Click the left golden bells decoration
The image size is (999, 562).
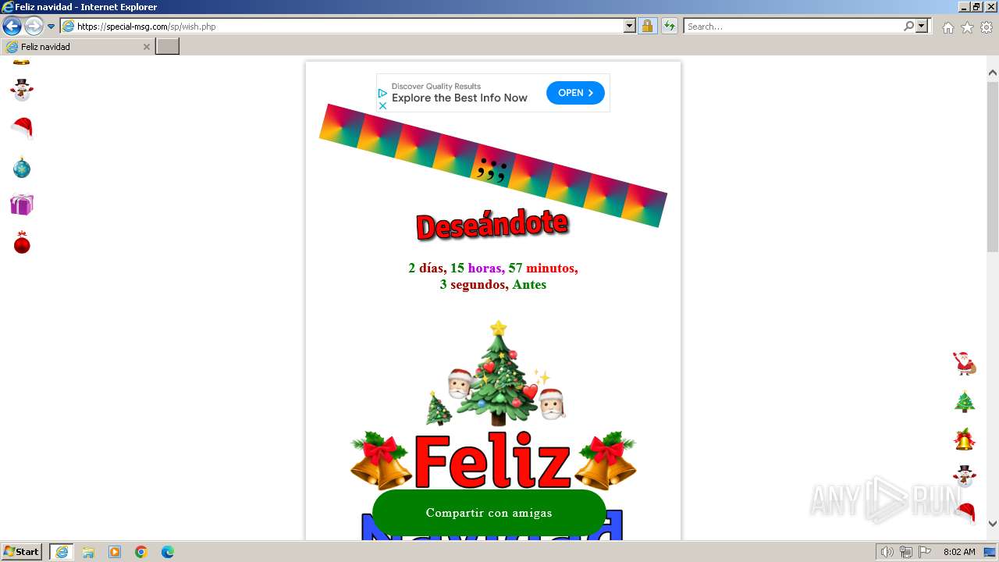380,461
